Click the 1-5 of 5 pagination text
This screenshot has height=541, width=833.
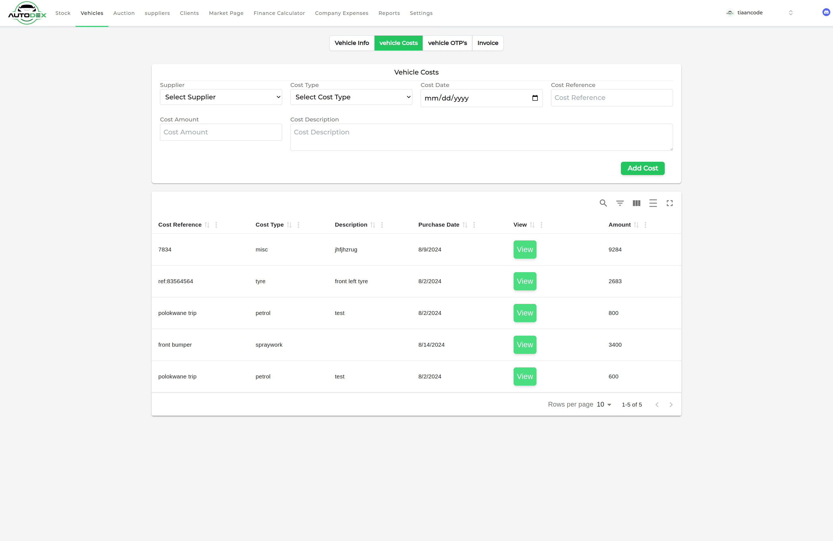click(x=632, y=404)
